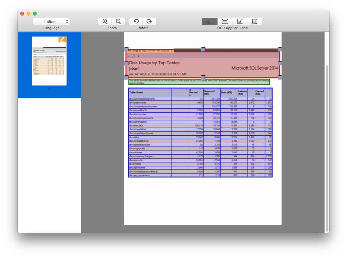
Task: Click the 'dbo.apievents' row name
Action: [x=136, y=160]
